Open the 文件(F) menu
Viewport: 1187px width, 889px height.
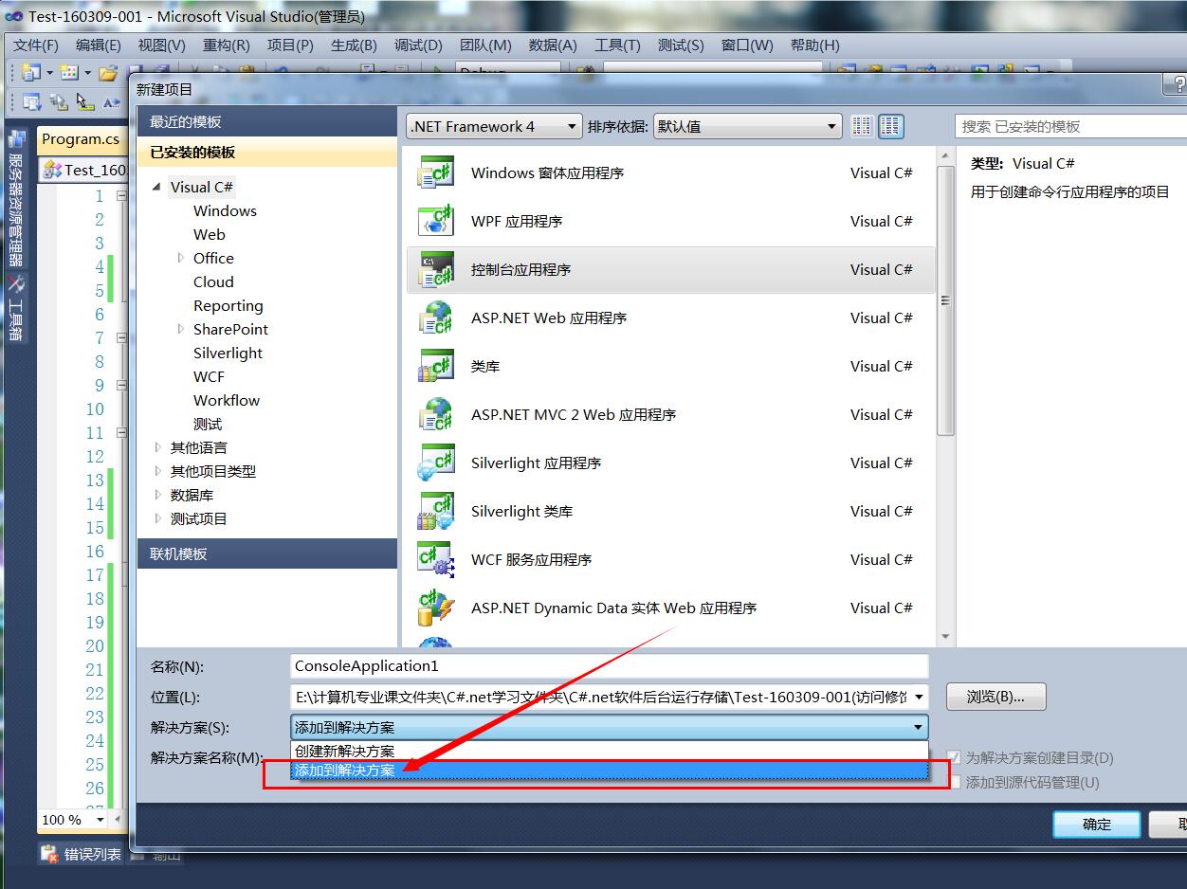click(x=36, y=45)
